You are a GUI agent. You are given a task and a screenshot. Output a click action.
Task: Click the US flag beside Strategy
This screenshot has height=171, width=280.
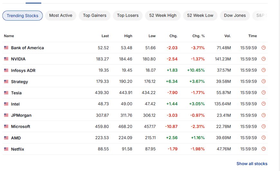pyautogui.click(x=6, y=81)
